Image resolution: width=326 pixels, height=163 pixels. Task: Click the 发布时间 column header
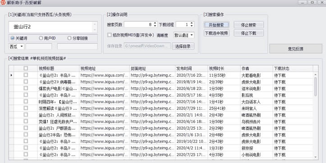pos(192,68)
